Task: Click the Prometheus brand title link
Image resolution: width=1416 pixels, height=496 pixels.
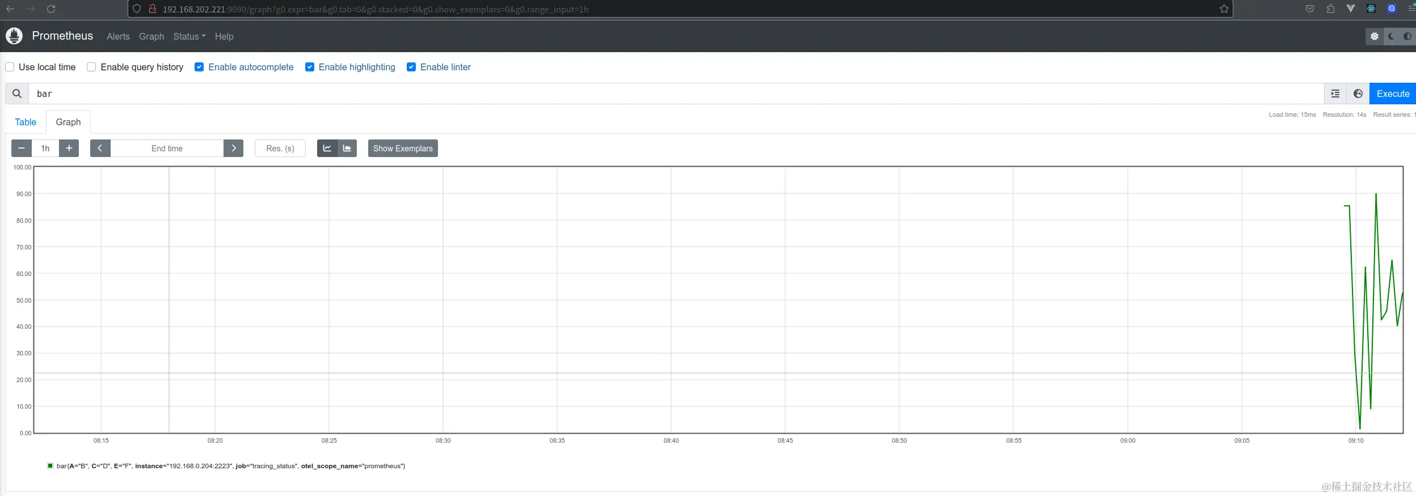Action: (62, 36)
